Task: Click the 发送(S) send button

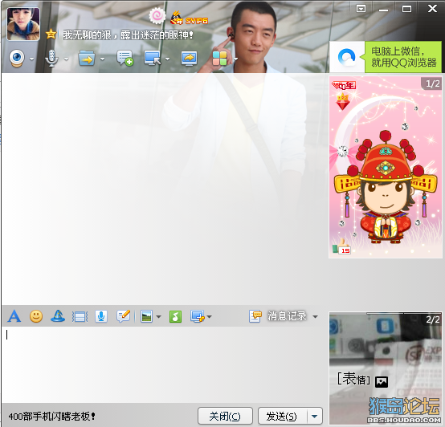Action: click(x=282, y=417)
